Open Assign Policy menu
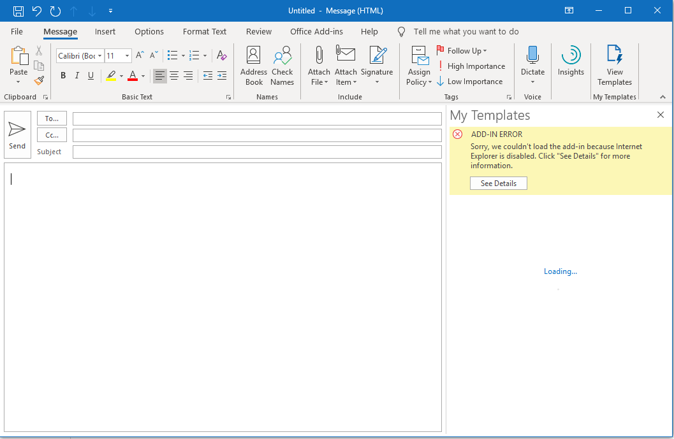674x439 pixels. pyautogui.click(x=419, y=66)
